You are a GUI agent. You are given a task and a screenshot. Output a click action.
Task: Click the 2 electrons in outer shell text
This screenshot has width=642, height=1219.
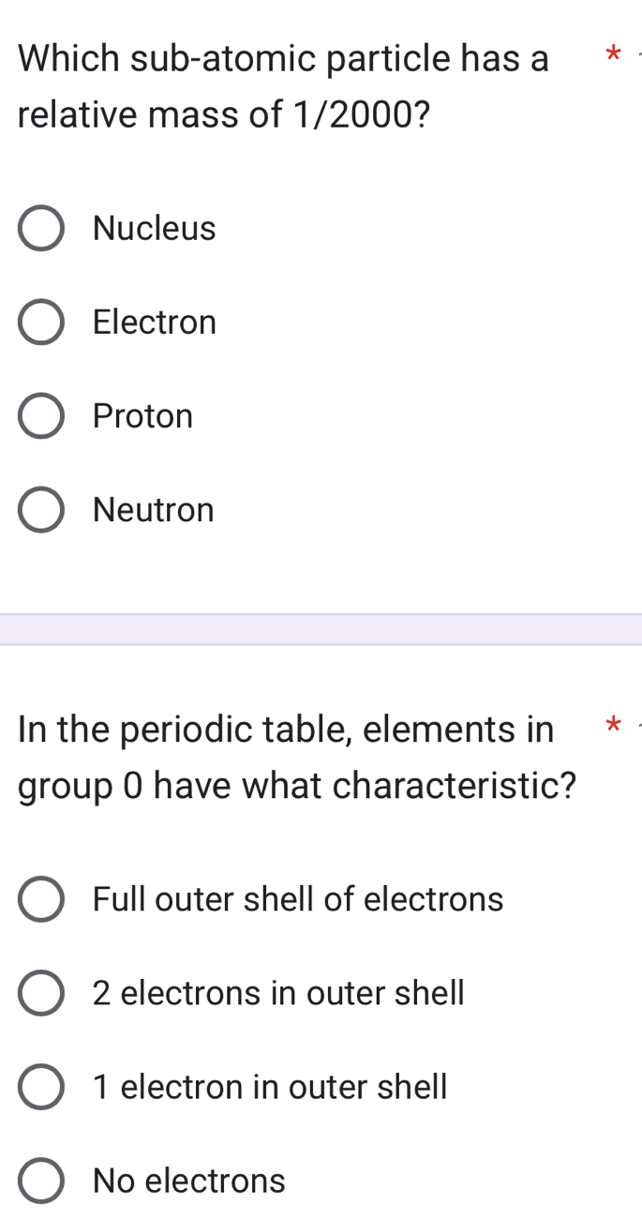coord(277,993)
